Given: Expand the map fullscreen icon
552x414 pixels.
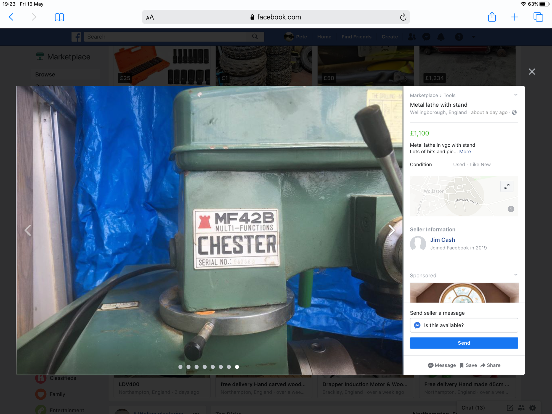Looking at the screenshot, I should click(x=507, y=187).
